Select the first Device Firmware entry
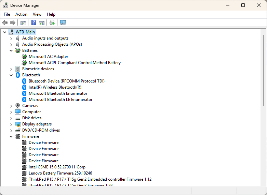The height and width of the screenshot is (195, 267). (44, 142)
